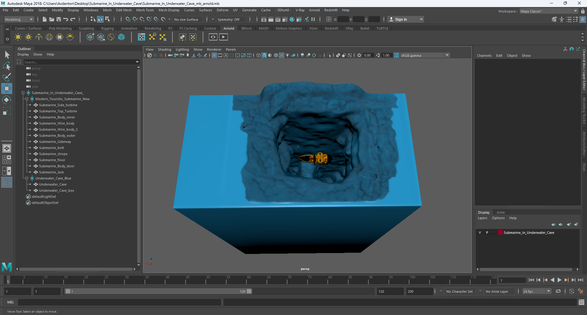Toggle color management on viewport
This screenshot has height=315, width=587.
pyautogui.click(x=397, y=55)
